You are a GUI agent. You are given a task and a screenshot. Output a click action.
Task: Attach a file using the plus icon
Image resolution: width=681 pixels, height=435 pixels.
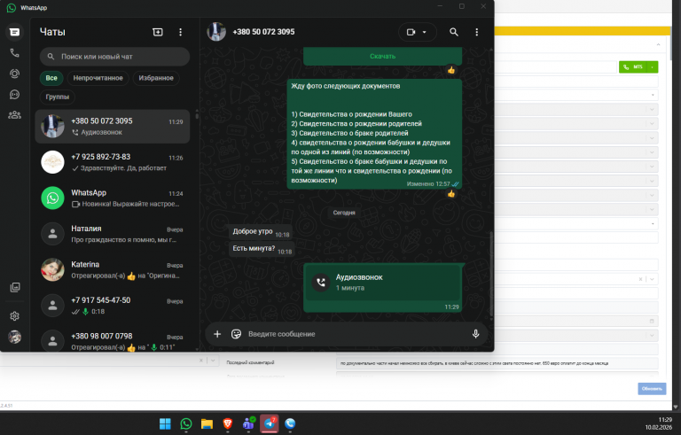point(217,334)
